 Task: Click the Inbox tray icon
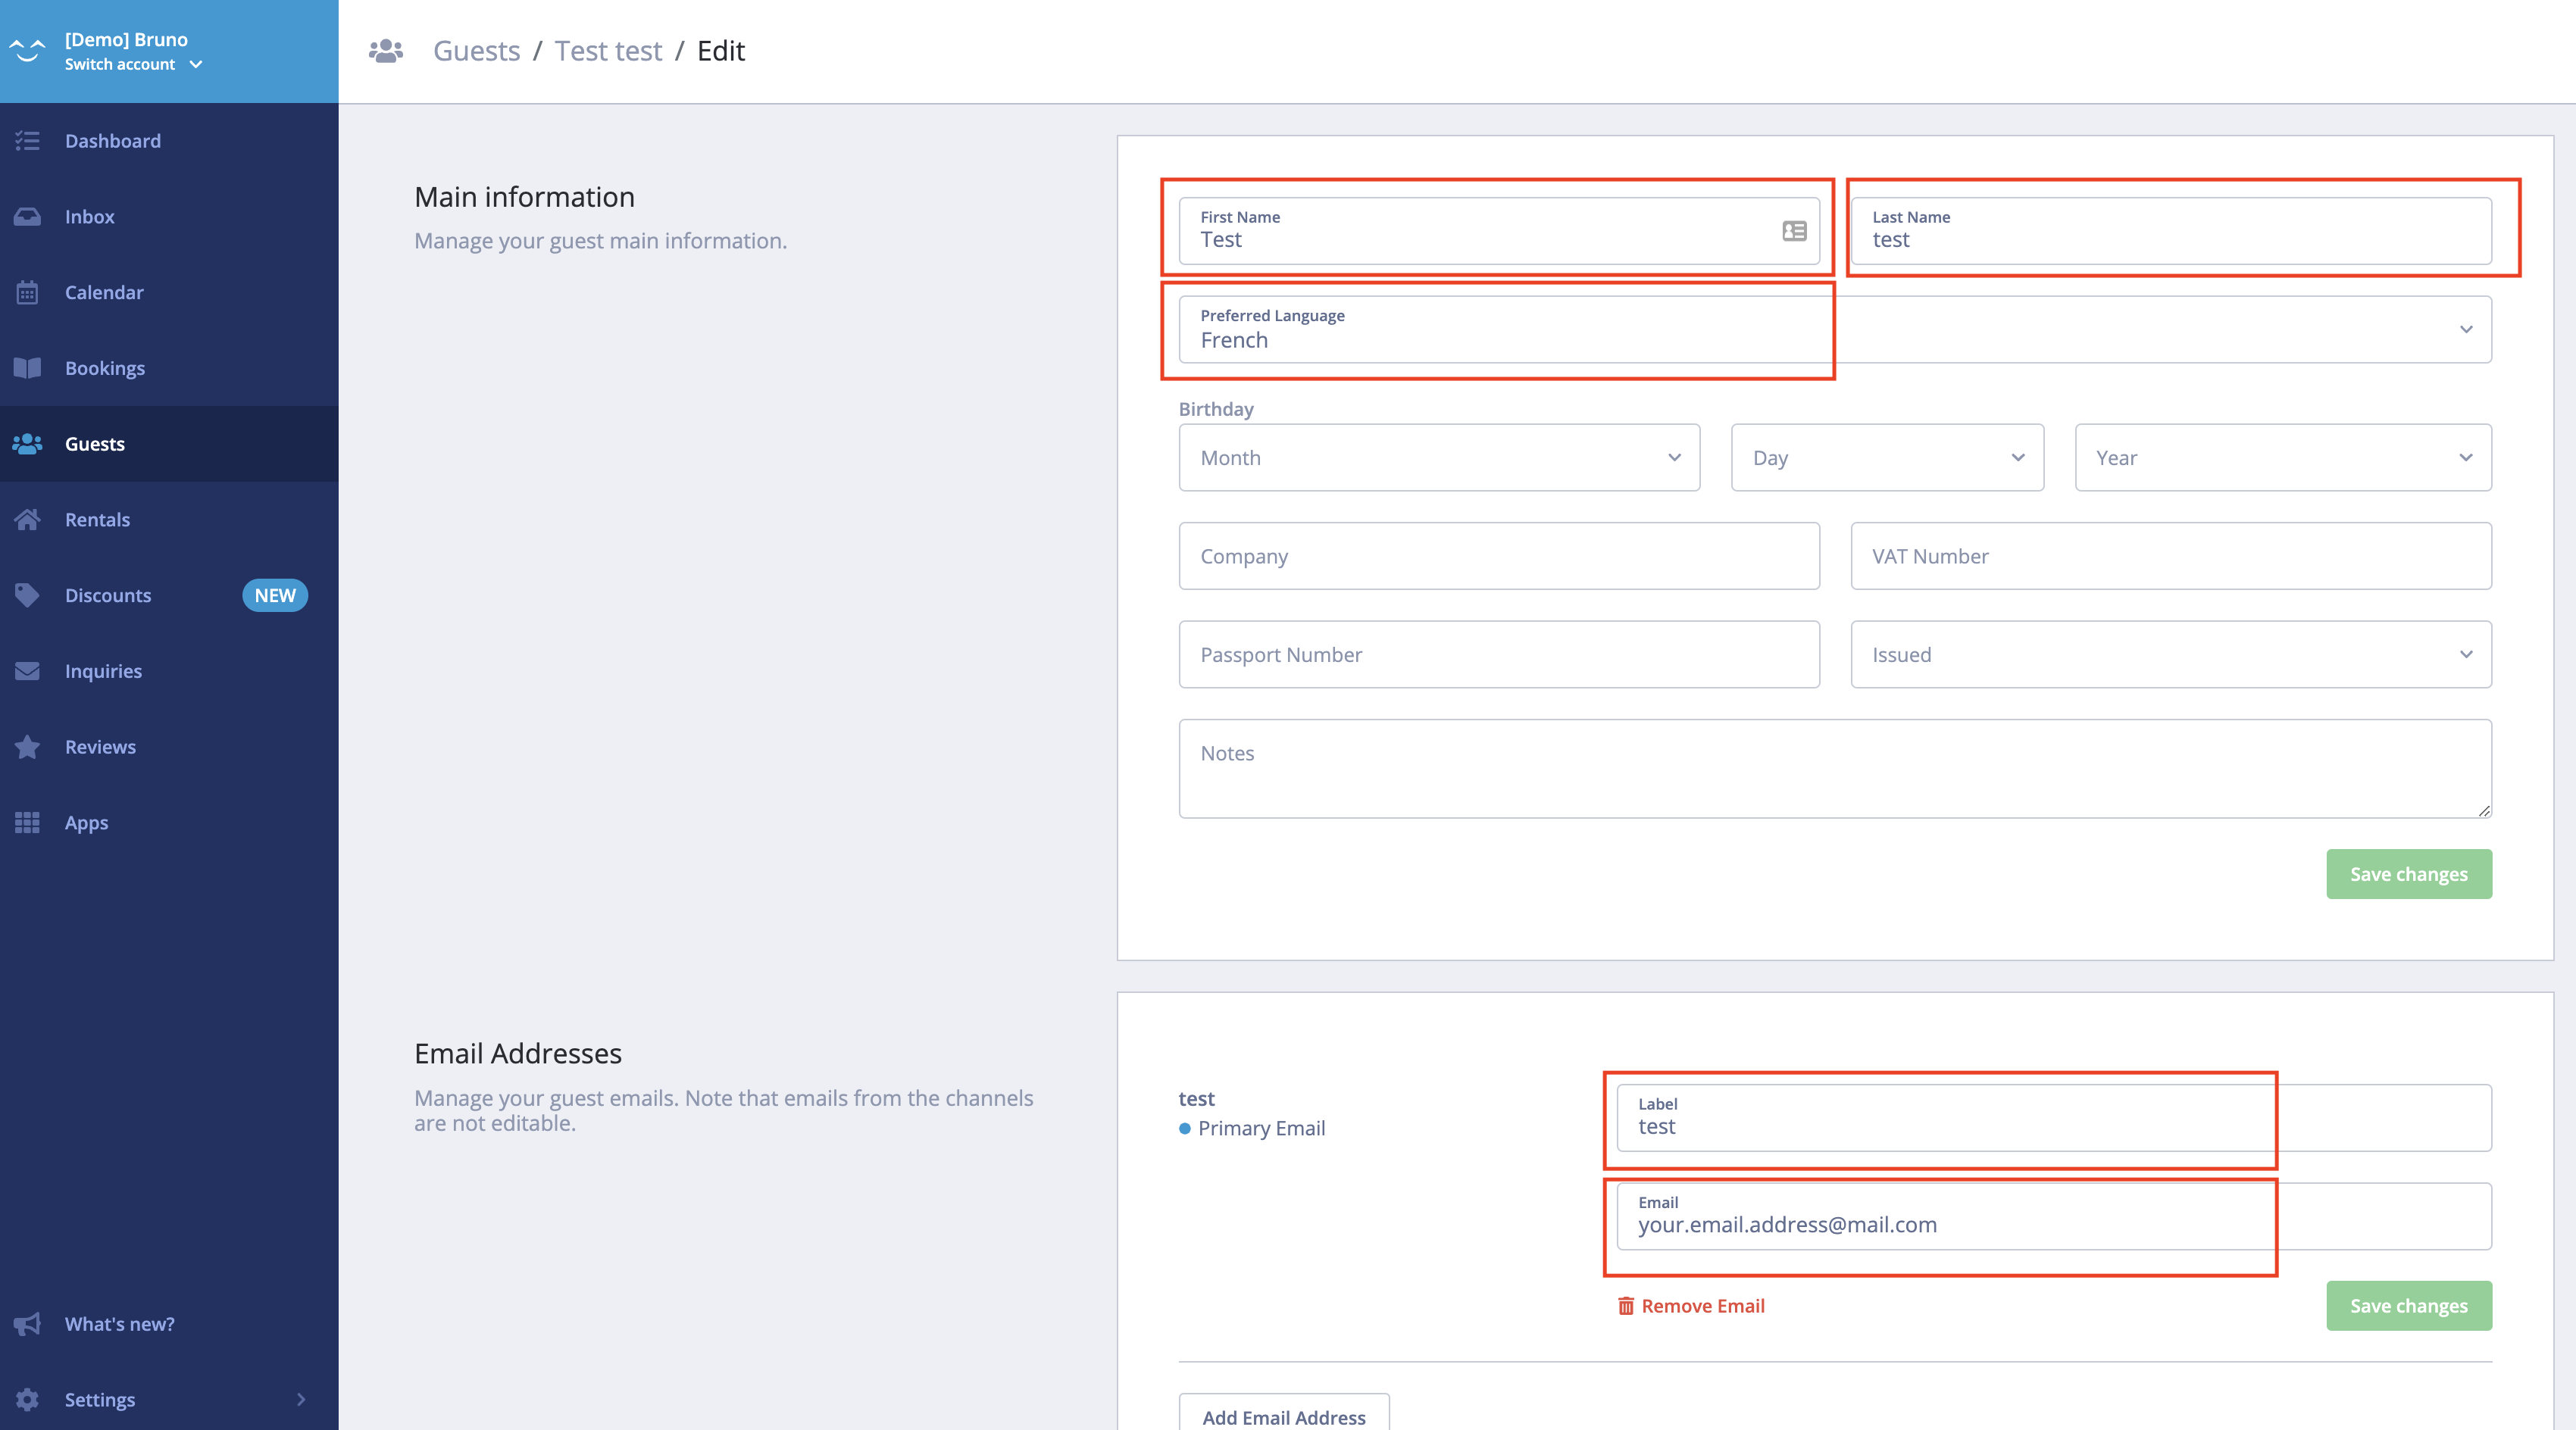27,217
